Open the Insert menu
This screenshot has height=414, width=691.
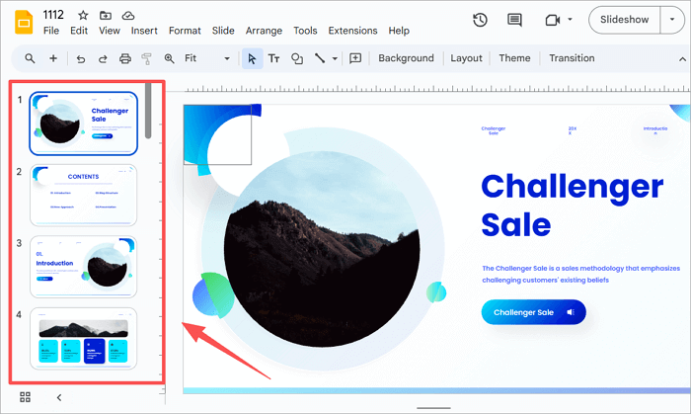point(144,31)
